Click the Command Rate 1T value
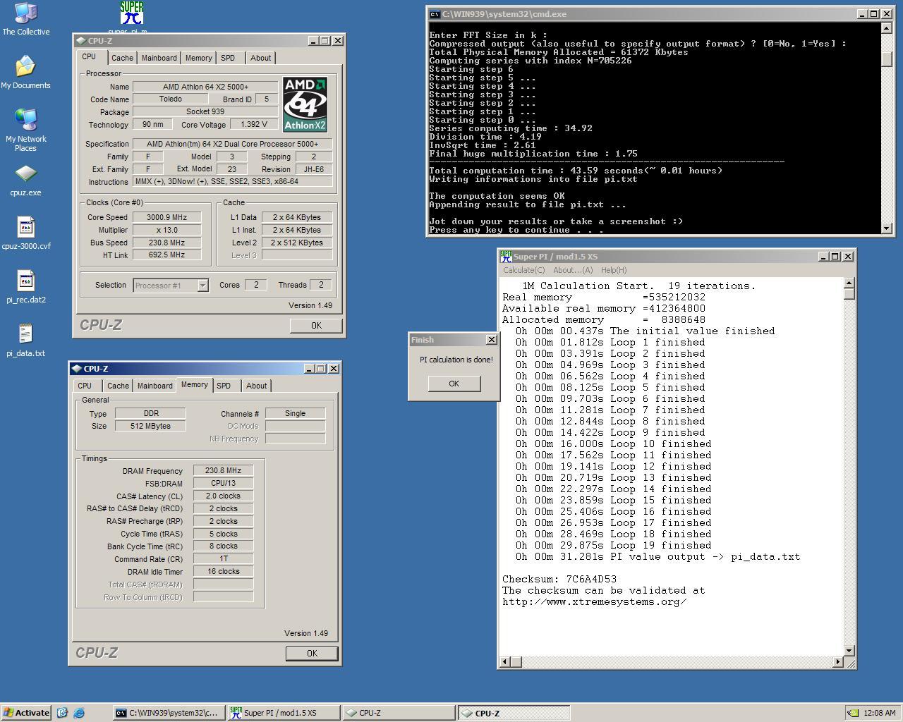 223,559
